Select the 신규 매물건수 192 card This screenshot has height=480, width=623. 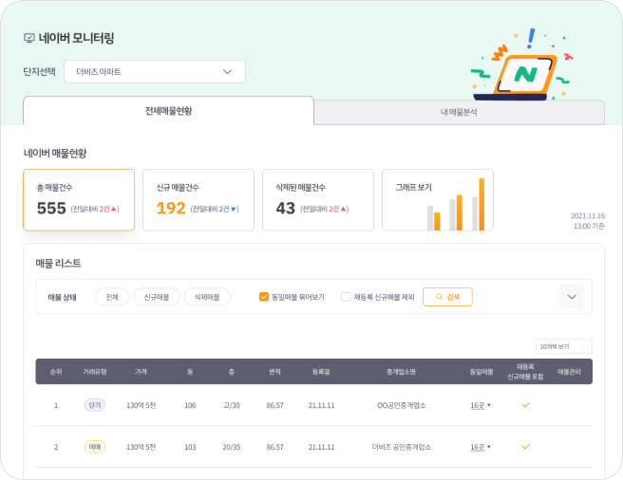coord(198,200)
